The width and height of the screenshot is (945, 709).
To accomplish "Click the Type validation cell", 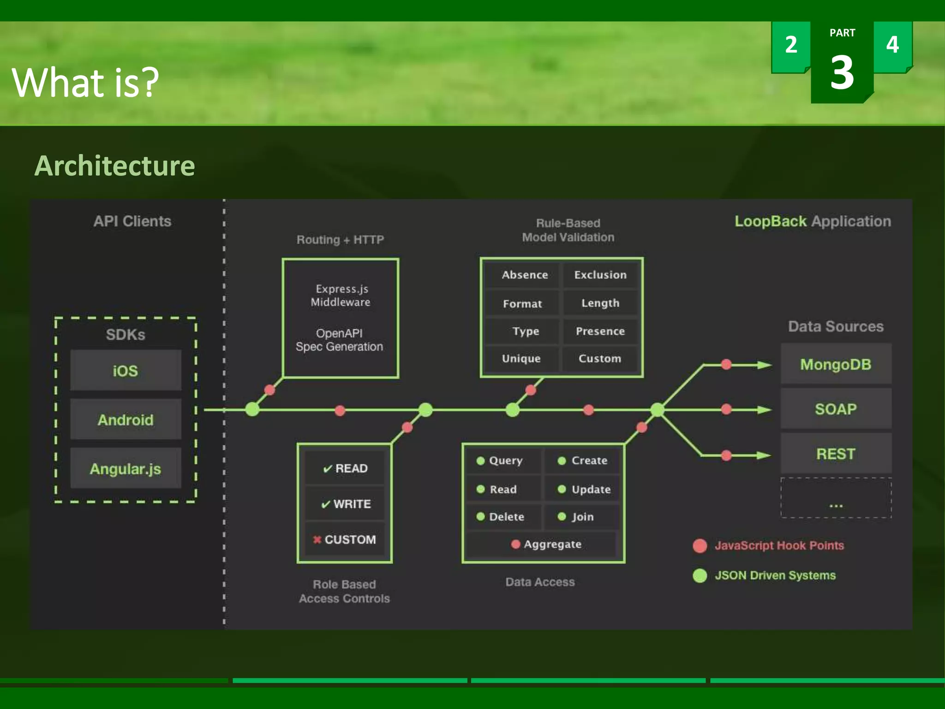I will (522, 331).
